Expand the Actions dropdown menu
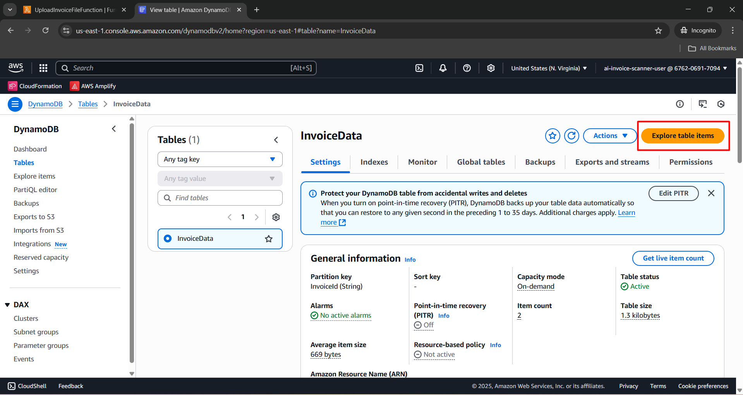 (x=610, y=136)
